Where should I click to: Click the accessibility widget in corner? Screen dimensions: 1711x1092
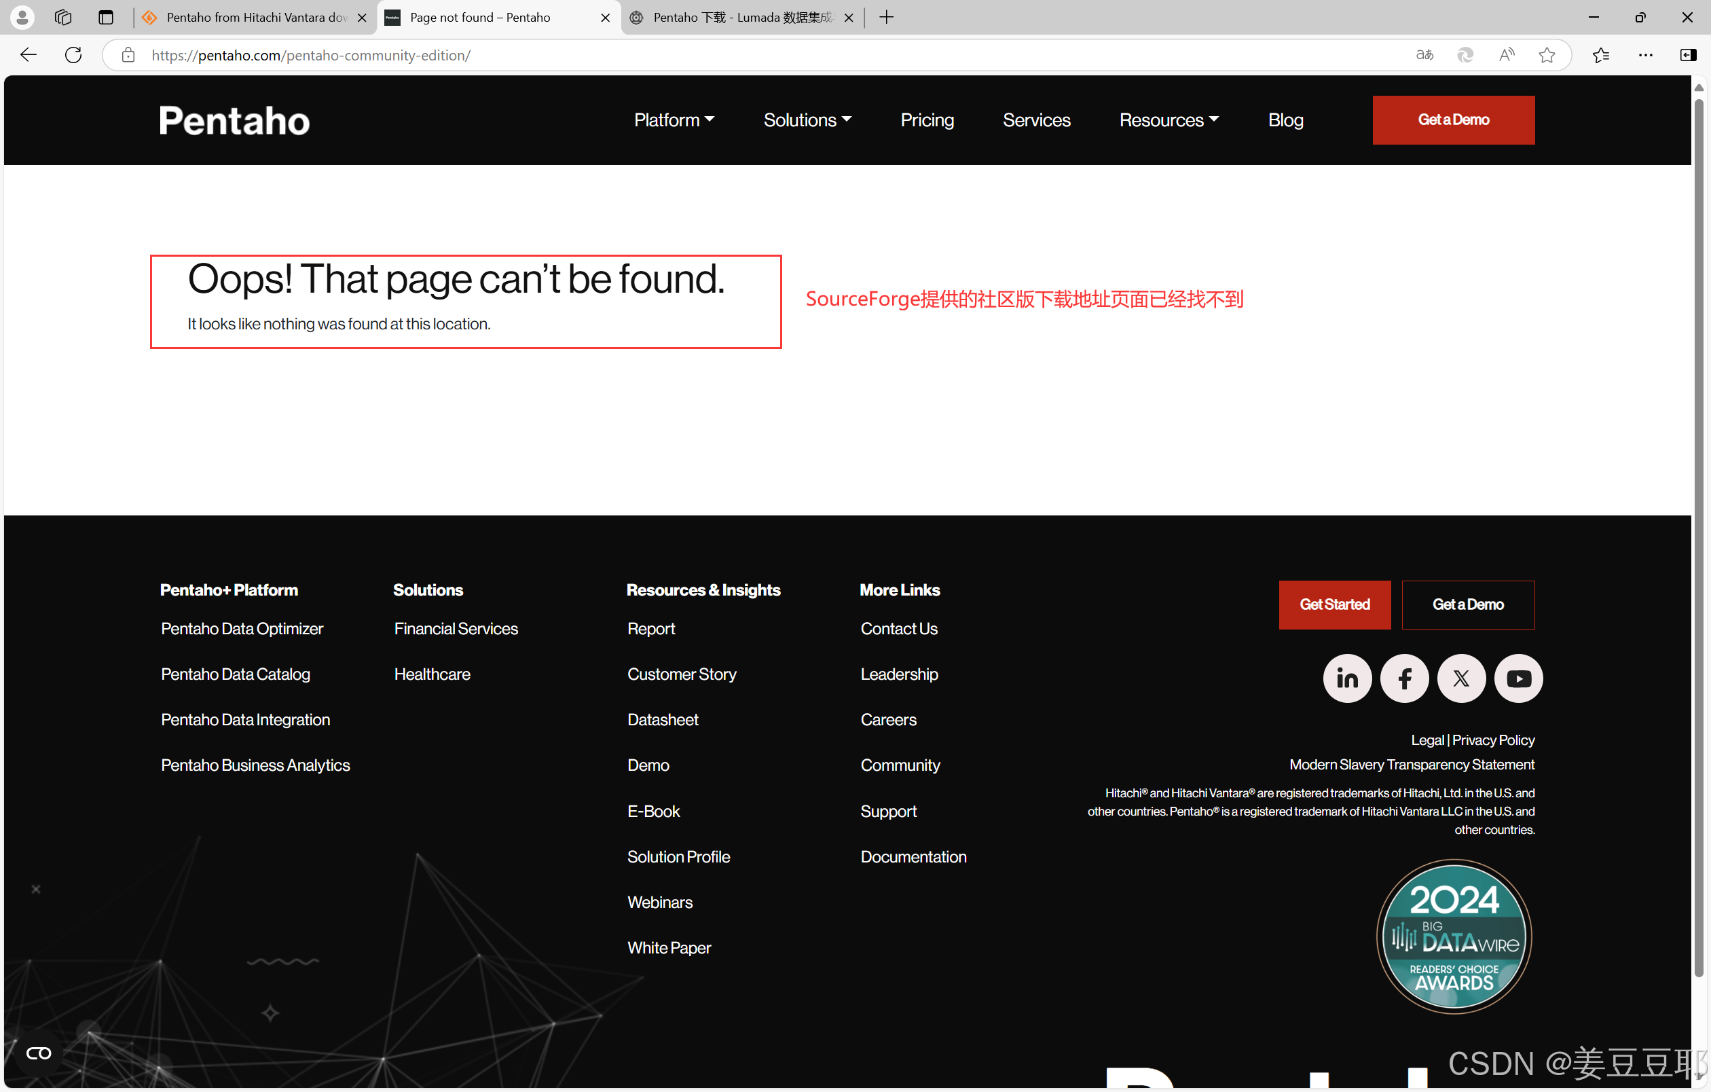coord(39,1053)
